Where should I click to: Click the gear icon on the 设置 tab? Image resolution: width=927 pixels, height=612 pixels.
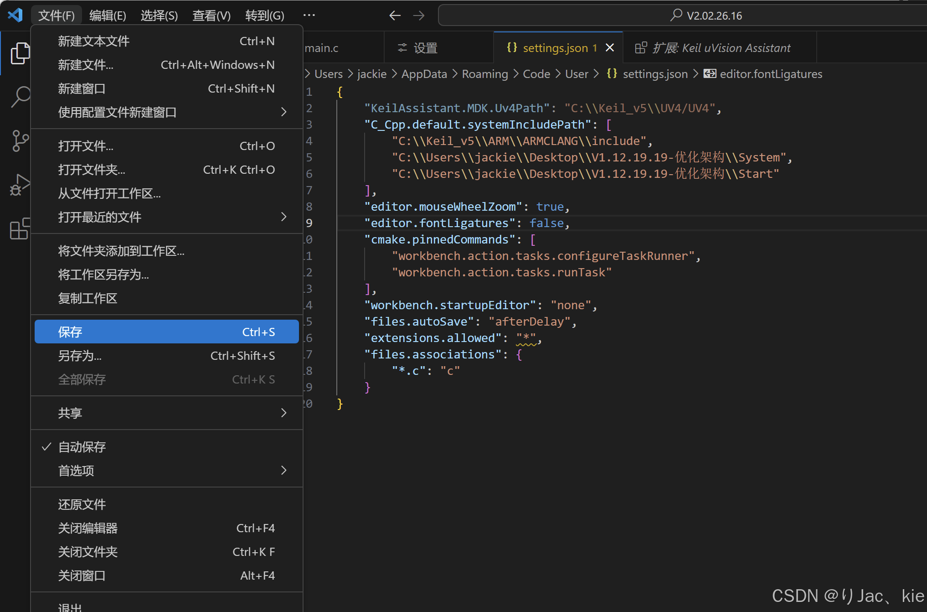pyautogui.click(x=402, y=47)
